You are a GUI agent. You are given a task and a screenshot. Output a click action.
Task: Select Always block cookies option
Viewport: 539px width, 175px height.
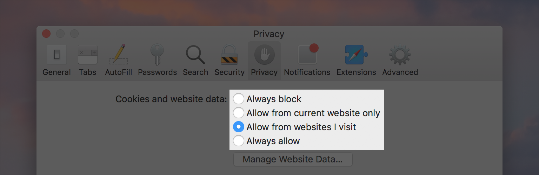coord(267,99)
